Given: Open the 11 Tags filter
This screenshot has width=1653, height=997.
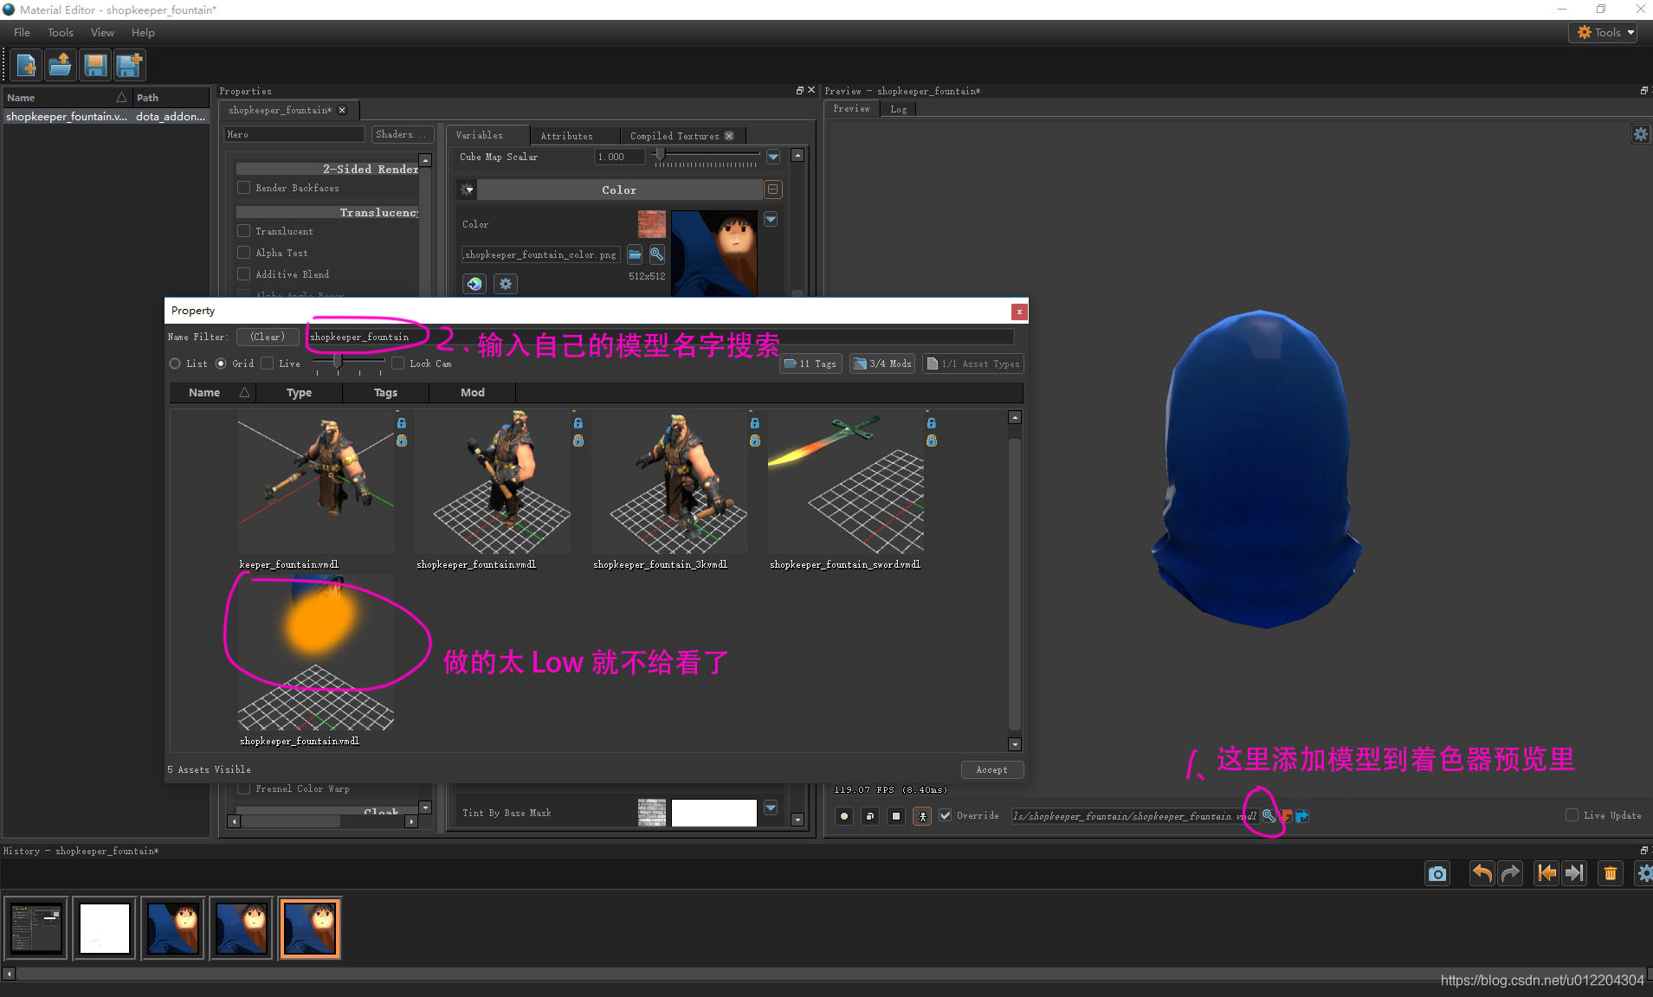Looking at the screenshot, I should tap(811, 363).
